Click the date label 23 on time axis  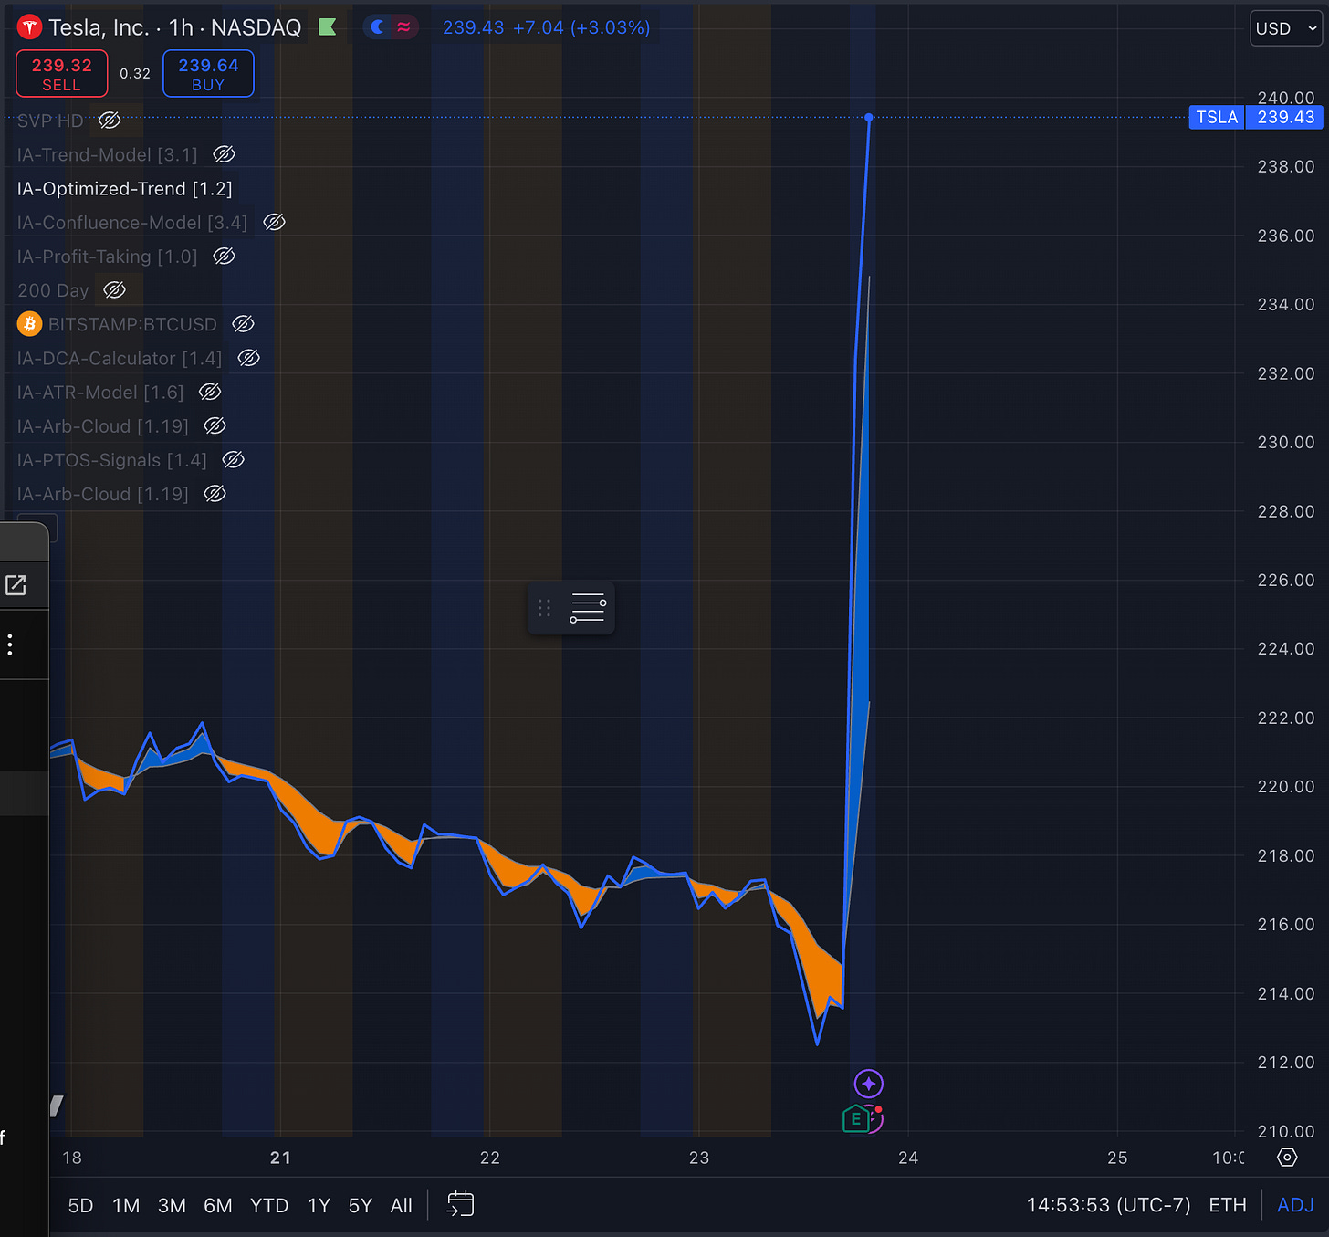pyautogui.click(x=699, y=1158)
